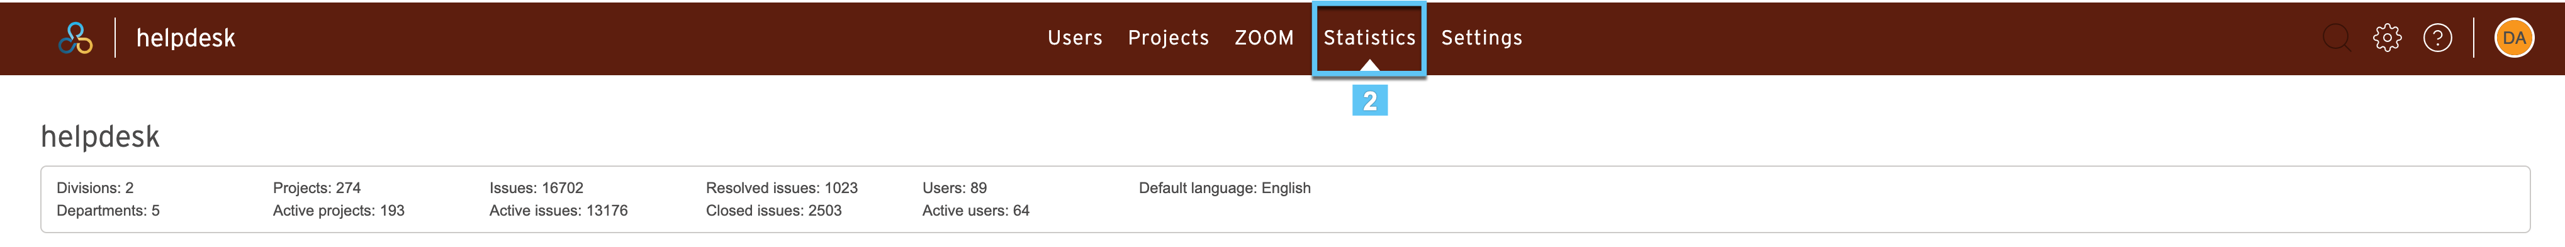
Task: Click the Users: 89 statistic
Action: pos(954,187)
